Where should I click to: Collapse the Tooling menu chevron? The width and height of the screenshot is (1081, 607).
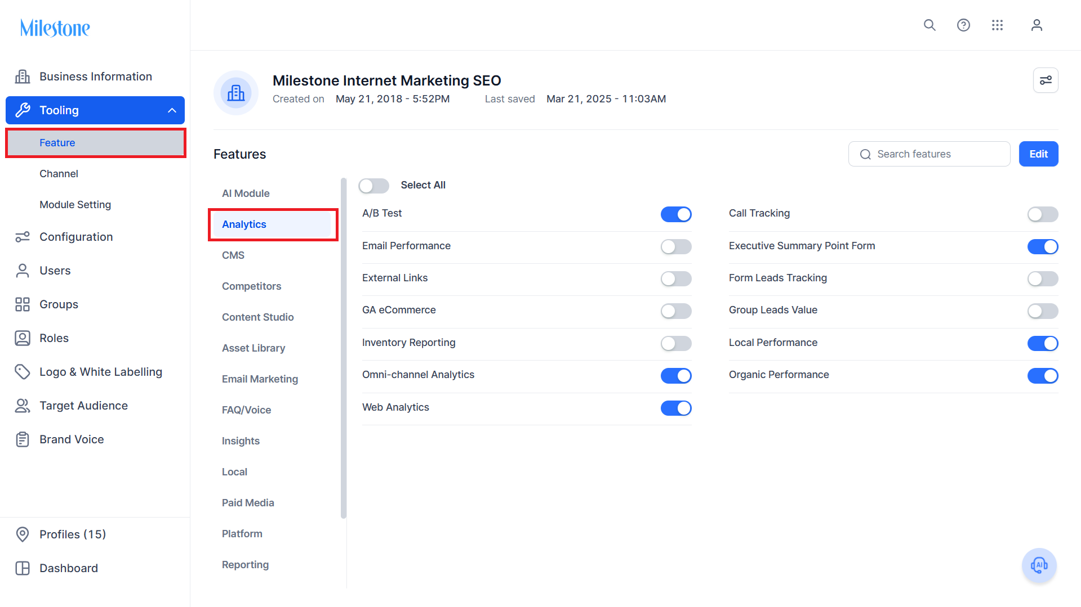[x=172, y=110]
